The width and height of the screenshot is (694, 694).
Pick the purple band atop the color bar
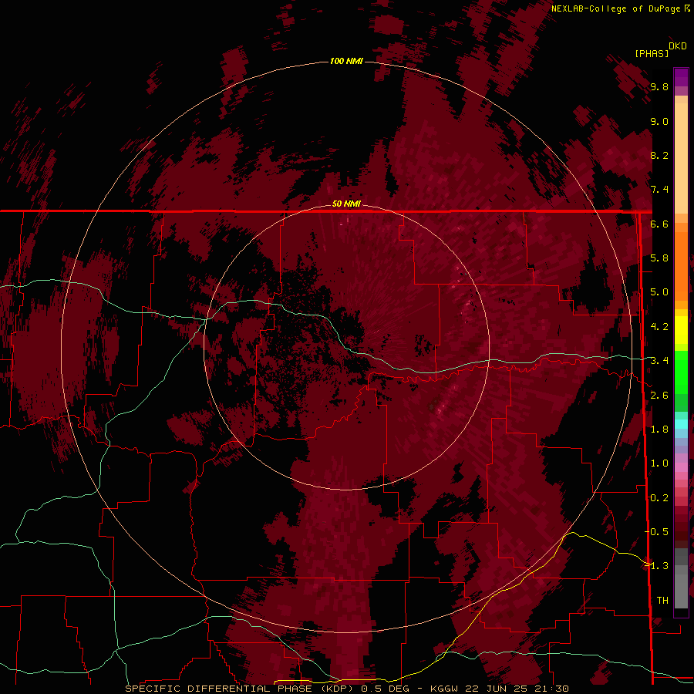point(681,77)
